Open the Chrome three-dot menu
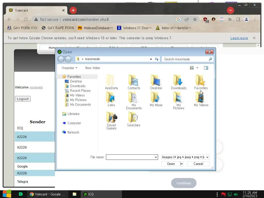The width and height of the screenshot is (264, 198). [255, 19]
